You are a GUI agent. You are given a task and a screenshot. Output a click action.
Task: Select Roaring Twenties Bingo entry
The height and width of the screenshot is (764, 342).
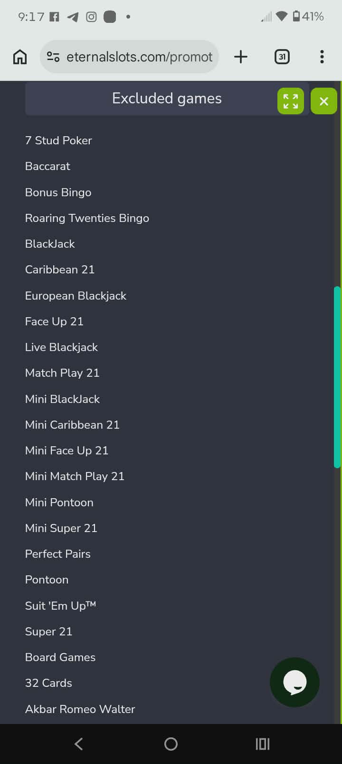[x=87, y=218]
